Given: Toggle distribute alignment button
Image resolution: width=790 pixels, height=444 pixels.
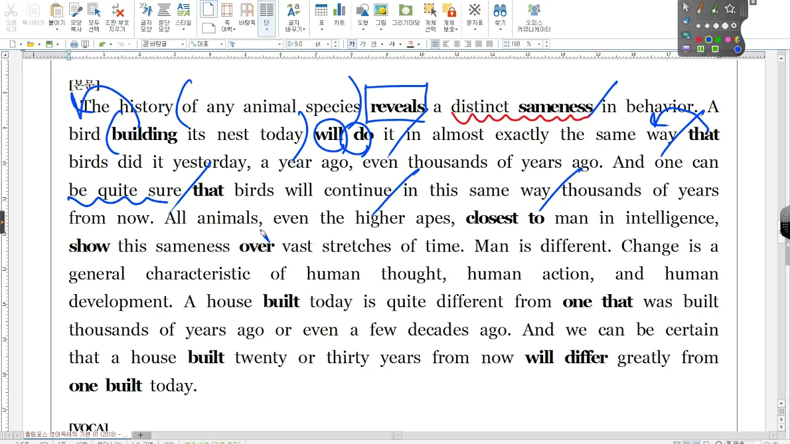Looking at the screenshot, I should (x=479, y=44).
